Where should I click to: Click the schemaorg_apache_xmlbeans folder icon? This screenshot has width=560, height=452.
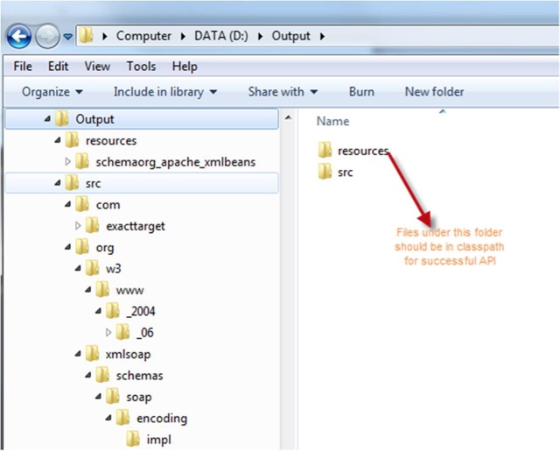(x=82, y=162)
